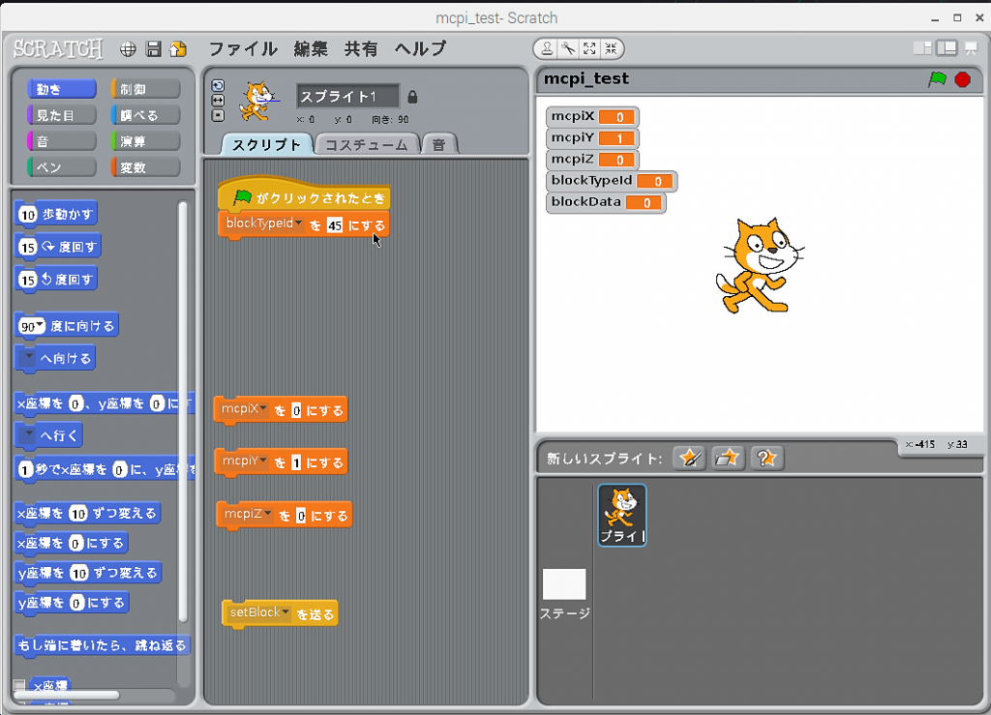Click the globe language icon
Screen dimensions: 991x715
(128, 49)
